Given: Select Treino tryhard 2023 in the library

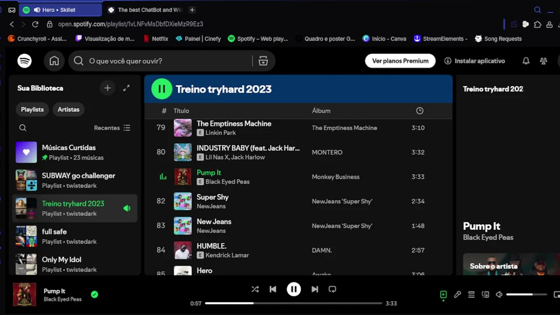Looking at the screenshot, I should [x=75, y=208].
